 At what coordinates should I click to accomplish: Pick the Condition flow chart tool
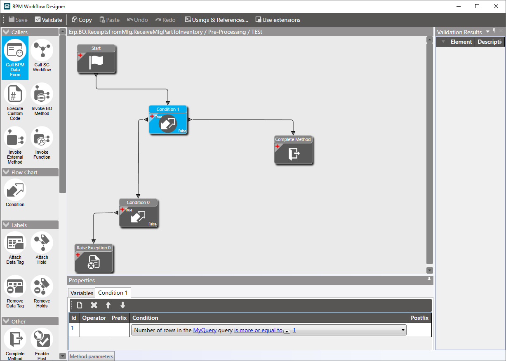[15, 191]
